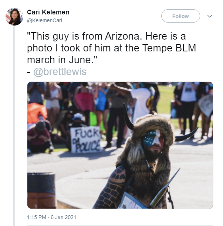Click the thread line below the avatar
This screenshot has width=223, height=226.
click(14, 125)
